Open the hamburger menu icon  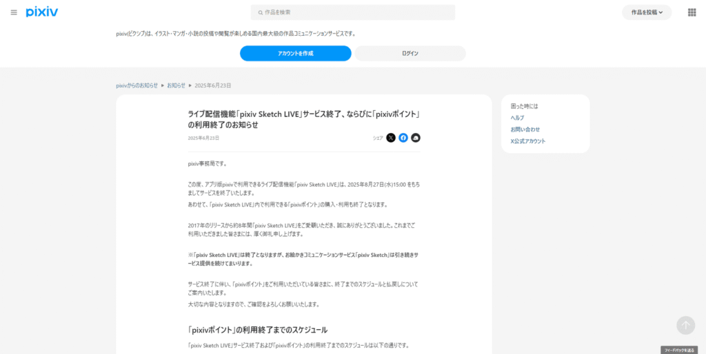coord(14,12)
